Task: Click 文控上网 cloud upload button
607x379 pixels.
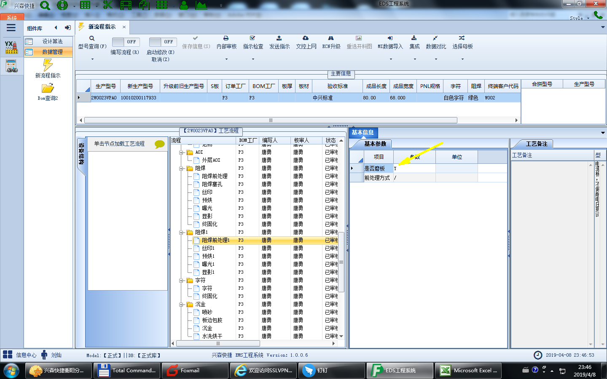Action: click(306, 43)
